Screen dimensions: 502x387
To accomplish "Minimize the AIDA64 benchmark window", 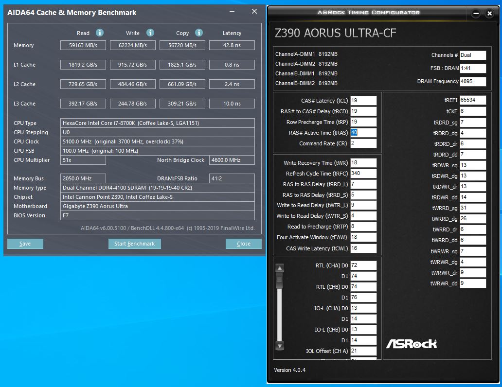I will 232,12.
